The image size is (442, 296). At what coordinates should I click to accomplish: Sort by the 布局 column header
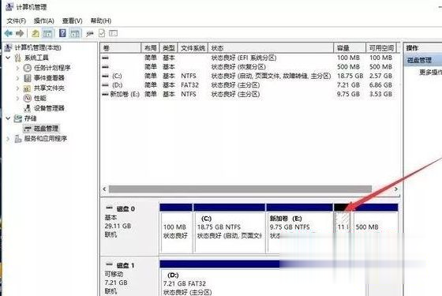pos(150,48)
